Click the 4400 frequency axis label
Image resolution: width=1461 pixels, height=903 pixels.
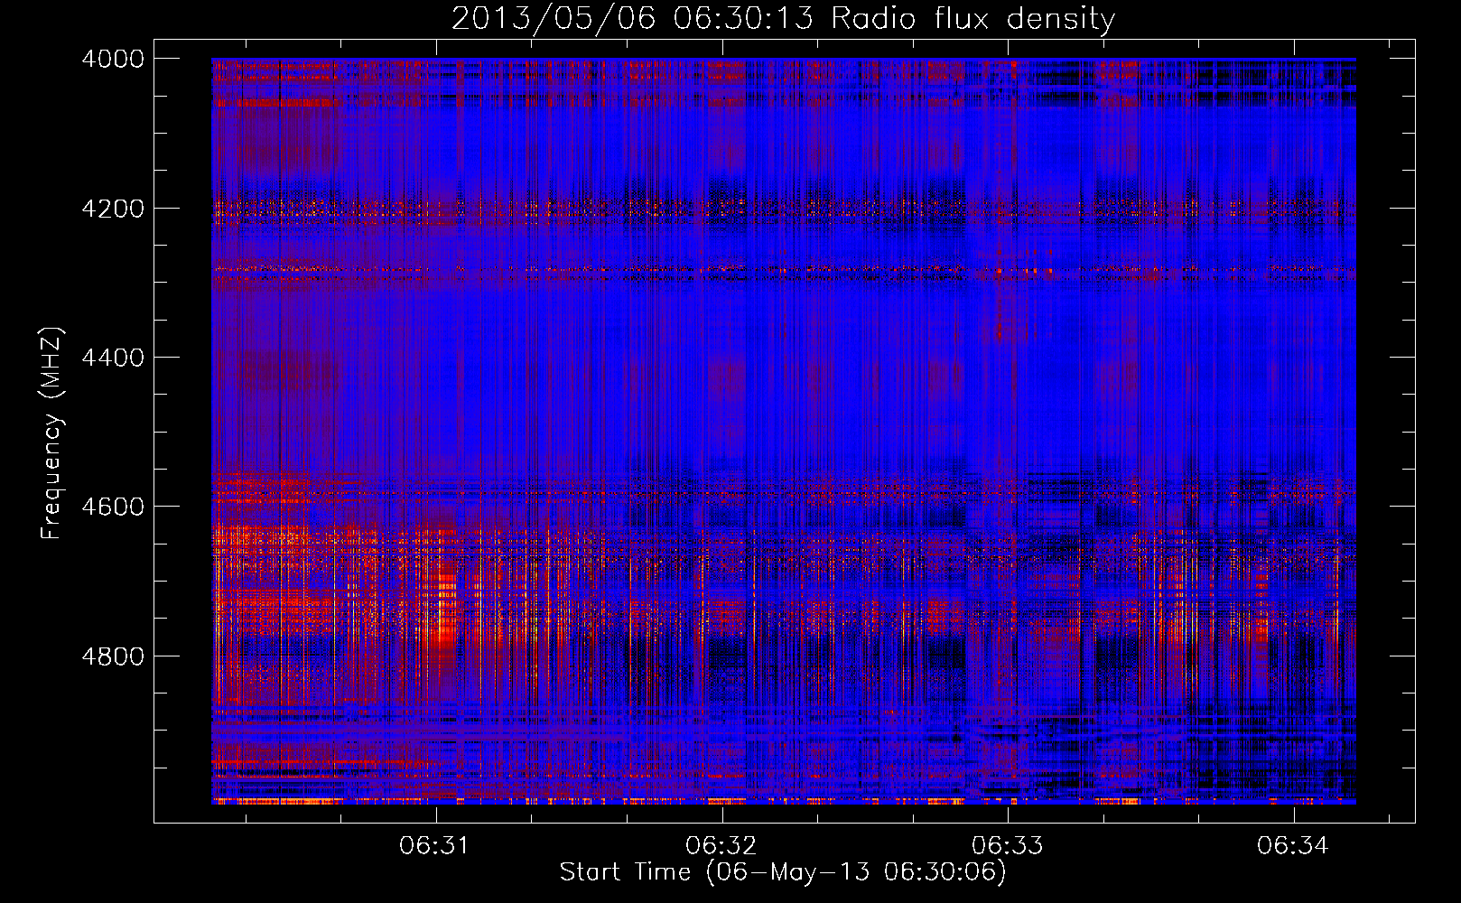click(113, 358)
